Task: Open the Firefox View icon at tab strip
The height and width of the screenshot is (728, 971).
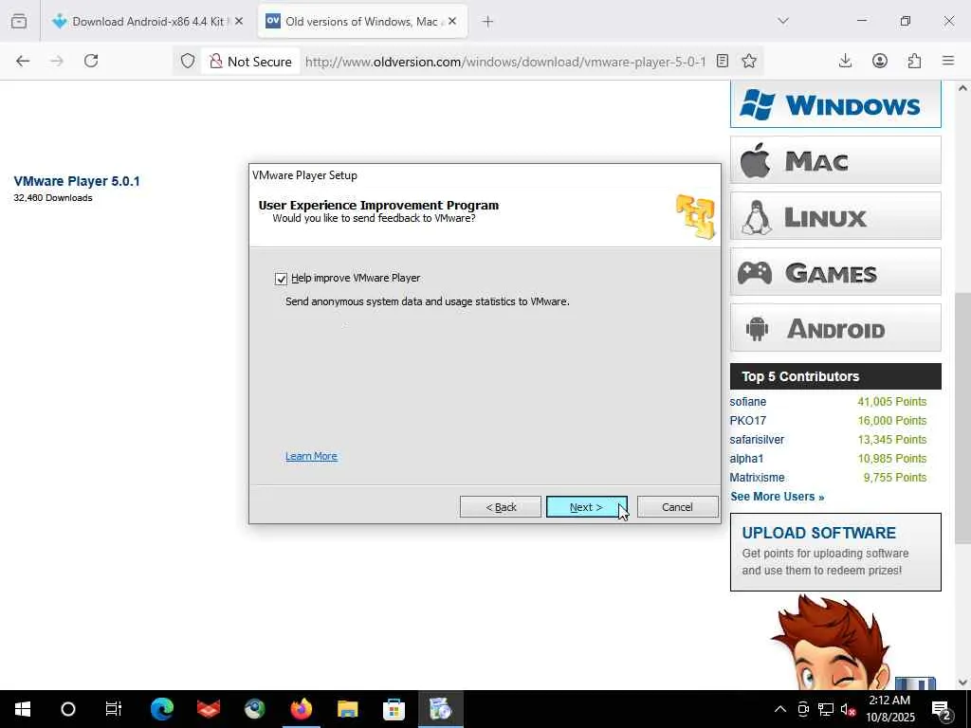Action: pos(19,21)
